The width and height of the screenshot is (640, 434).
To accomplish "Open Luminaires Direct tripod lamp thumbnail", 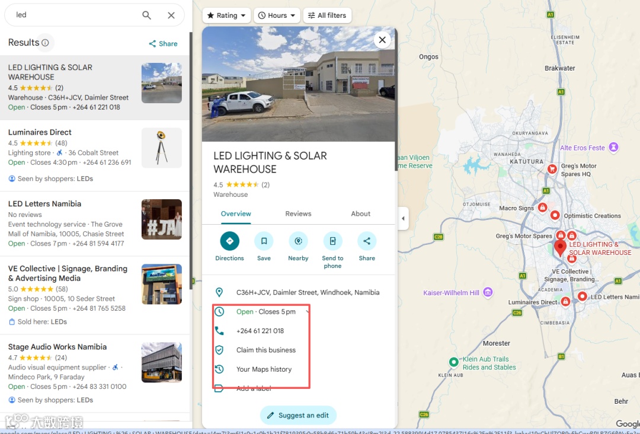I will tap(162, 148).
